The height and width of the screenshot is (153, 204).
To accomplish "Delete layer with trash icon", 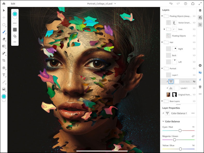I will click(200, 87).
